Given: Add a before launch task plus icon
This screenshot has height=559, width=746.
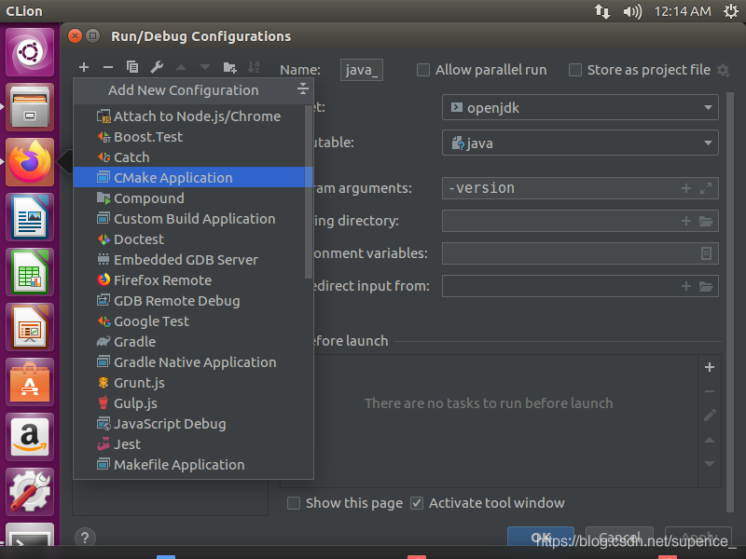Looking at the screenshot, I should click(710, 367).
